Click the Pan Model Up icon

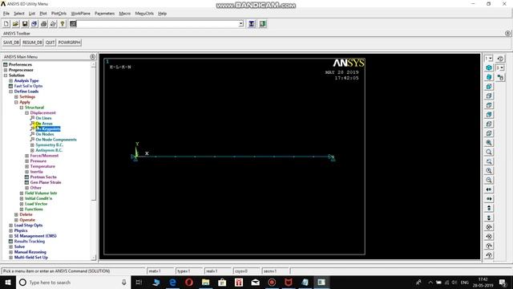[x=489, y=209]
